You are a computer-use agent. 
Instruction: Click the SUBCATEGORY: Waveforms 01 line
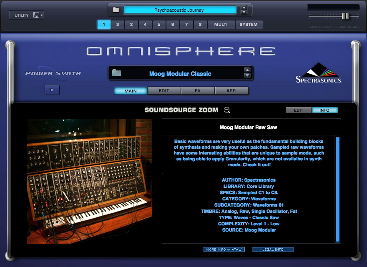tap(249, 205)
